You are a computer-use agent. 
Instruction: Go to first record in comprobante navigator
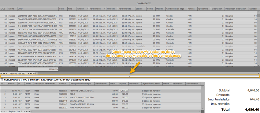(x=1, y=73)
